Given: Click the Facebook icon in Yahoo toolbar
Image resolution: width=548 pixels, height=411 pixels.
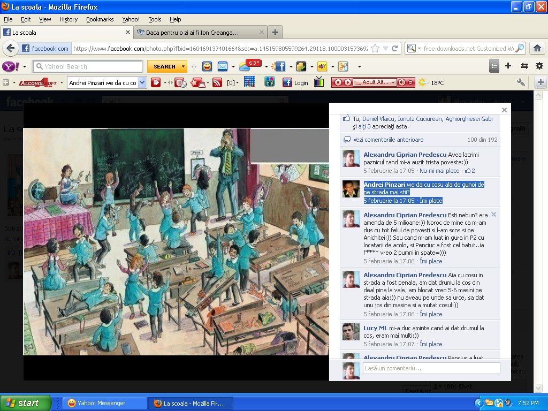Looking at the screenshot, I should (279, 66).
